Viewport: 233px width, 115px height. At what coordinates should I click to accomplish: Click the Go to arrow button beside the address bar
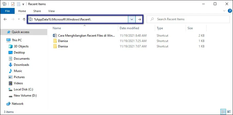[139, 19]
